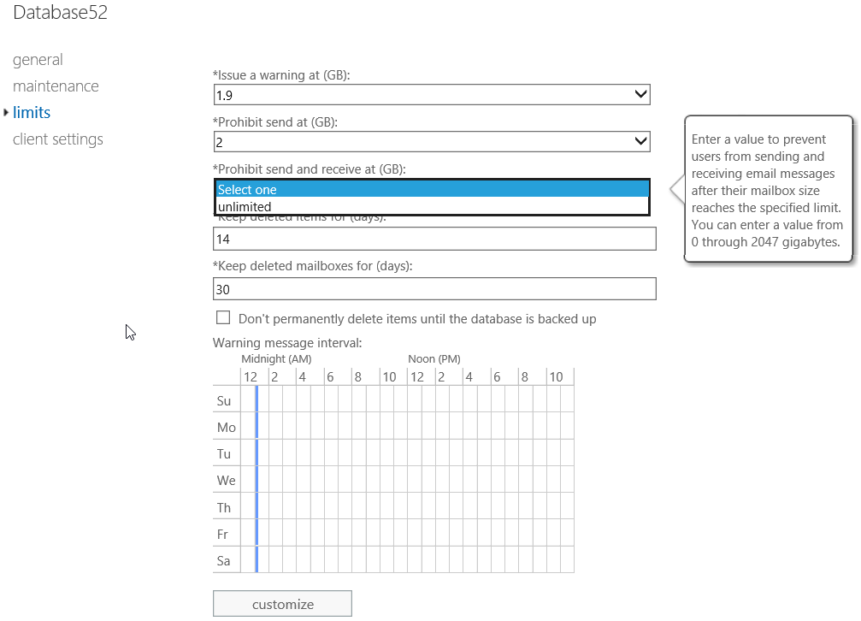Open client settings section
Image resolution: width=861 pixels, height=621 pixels.
tap(57, 139)
